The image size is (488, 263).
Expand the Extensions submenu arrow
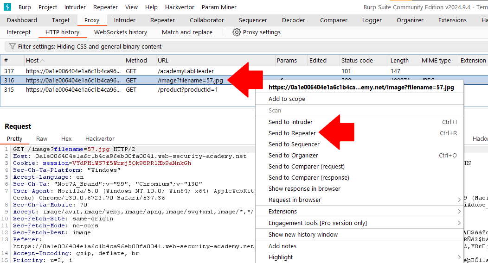[460, 211]
